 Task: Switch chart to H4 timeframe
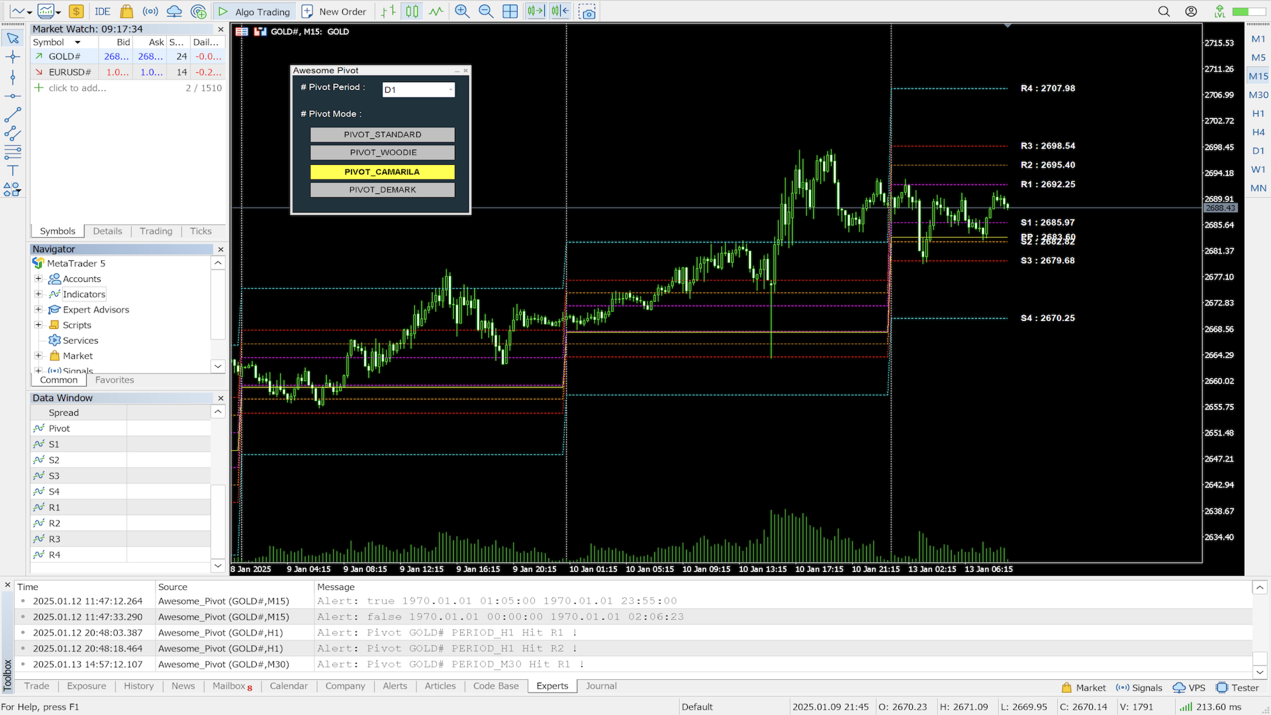click(1258, 132)
